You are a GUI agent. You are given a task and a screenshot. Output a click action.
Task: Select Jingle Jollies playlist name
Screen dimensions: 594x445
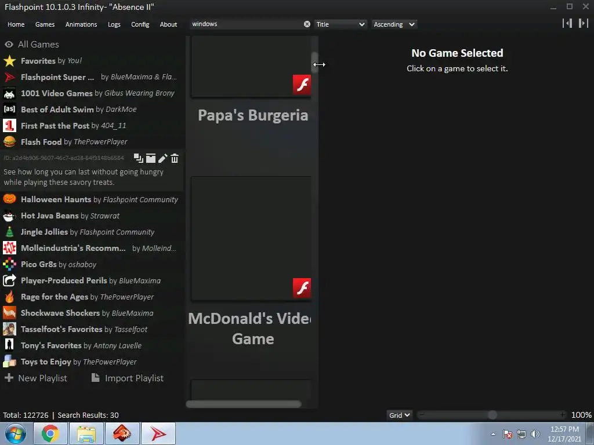click(x=44, y=232)
